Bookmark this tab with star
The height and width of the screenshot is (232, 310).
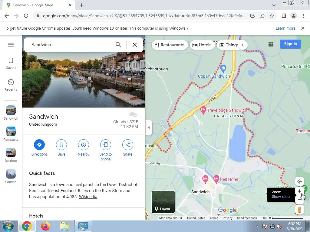[272, 16]
